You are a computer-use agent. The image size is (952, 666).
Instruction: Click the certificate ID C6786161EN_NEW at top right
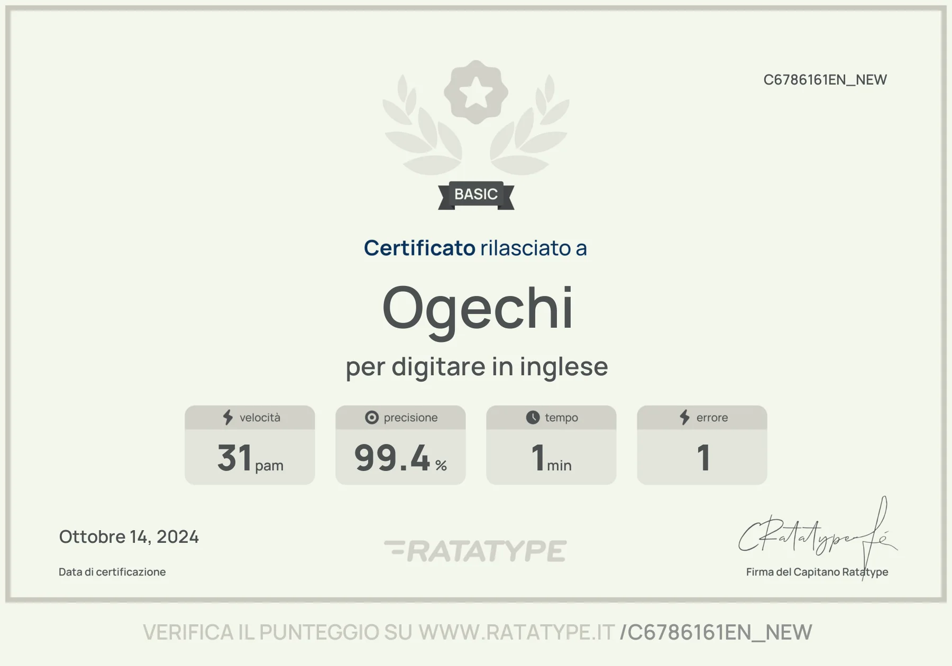point(825,80)
